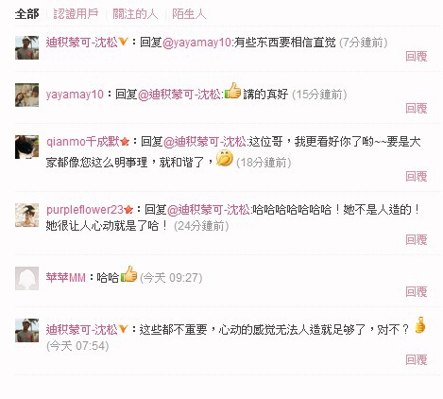Viewport: 443px width, 399px height.
Task: Switch to the 認證用戶 filter tab
Action: click(76, 14)
